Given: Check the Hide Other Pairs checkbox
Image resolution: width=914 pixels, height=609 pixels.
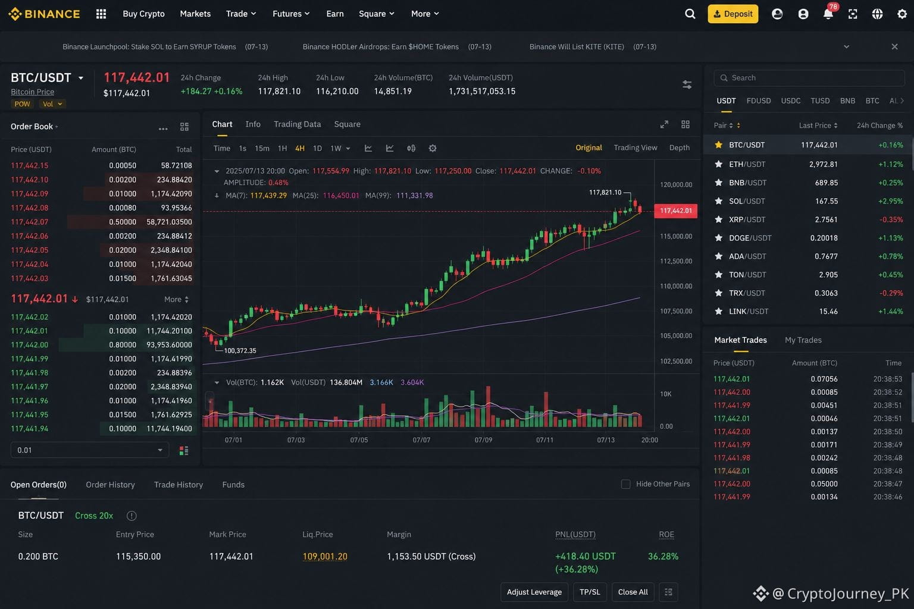Looking at the screenshot, I should pos(625,484).
